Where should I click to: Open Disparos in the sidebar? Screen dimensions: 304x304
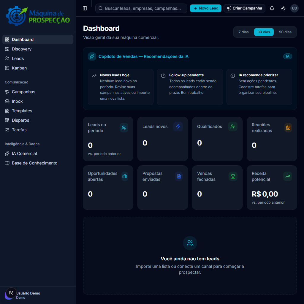tap(38, 120)
